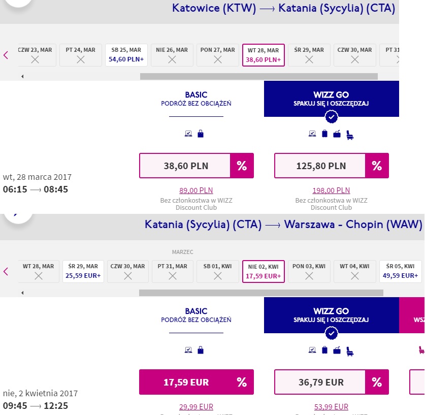425x415 pixels.
Task: Click the 198,00 PLN non-member price link
Action: [x=331, y=190]
